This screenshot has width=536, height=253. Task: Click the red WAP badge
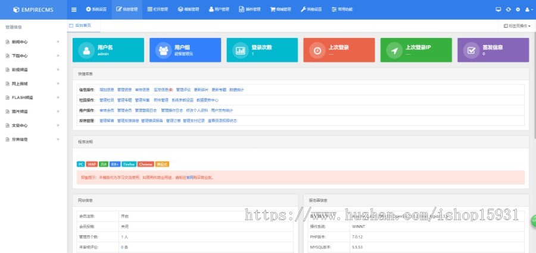coord(92,164)
